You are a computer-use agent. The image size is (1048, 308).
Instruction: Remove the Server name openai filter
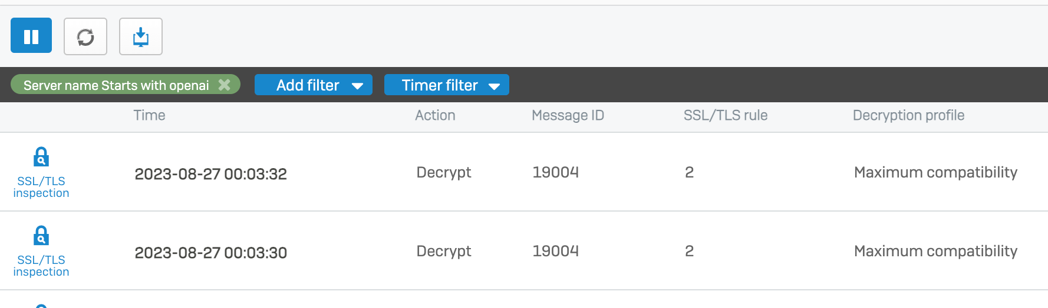click(x=225, y=85)
